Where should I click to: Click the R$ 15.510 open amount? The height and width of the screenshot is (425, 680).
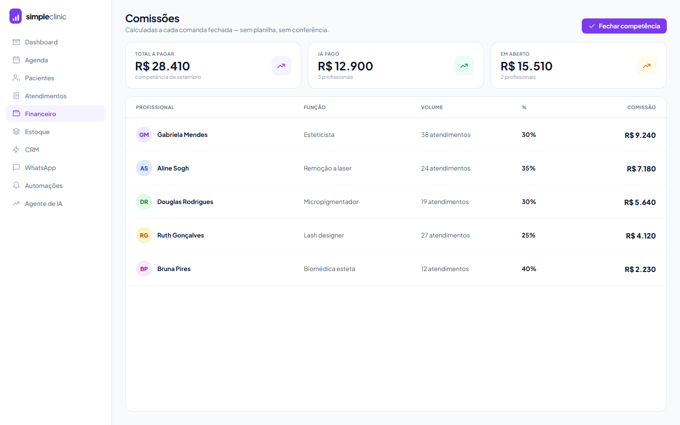pos(527,66)
